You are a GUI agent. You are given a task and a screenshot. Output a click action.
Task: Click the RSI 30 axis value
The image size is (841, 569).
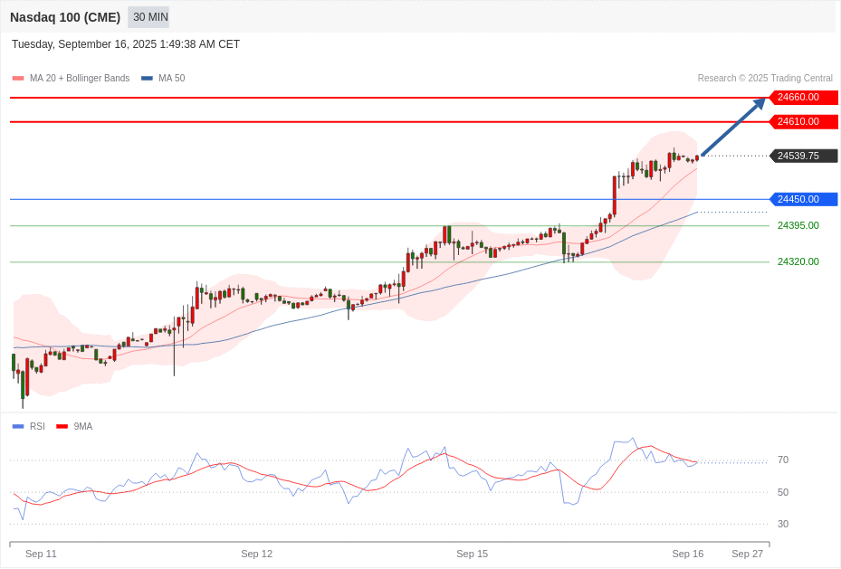pyautogui.click(x=783, y=524)
